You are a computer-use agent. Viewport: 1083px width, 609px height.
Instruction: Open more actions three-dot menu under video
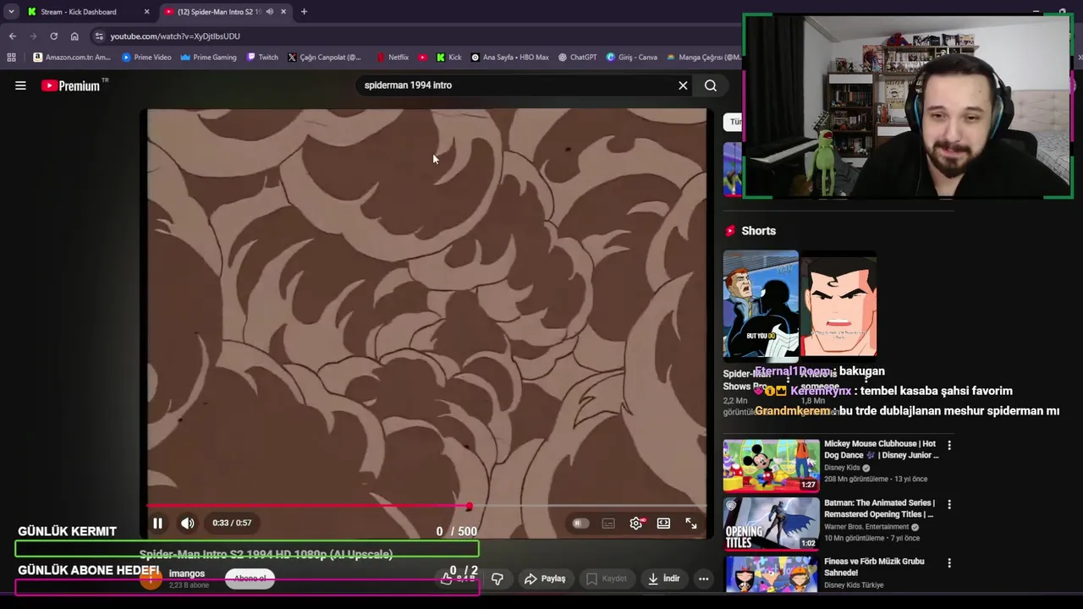tap(703, 579)
